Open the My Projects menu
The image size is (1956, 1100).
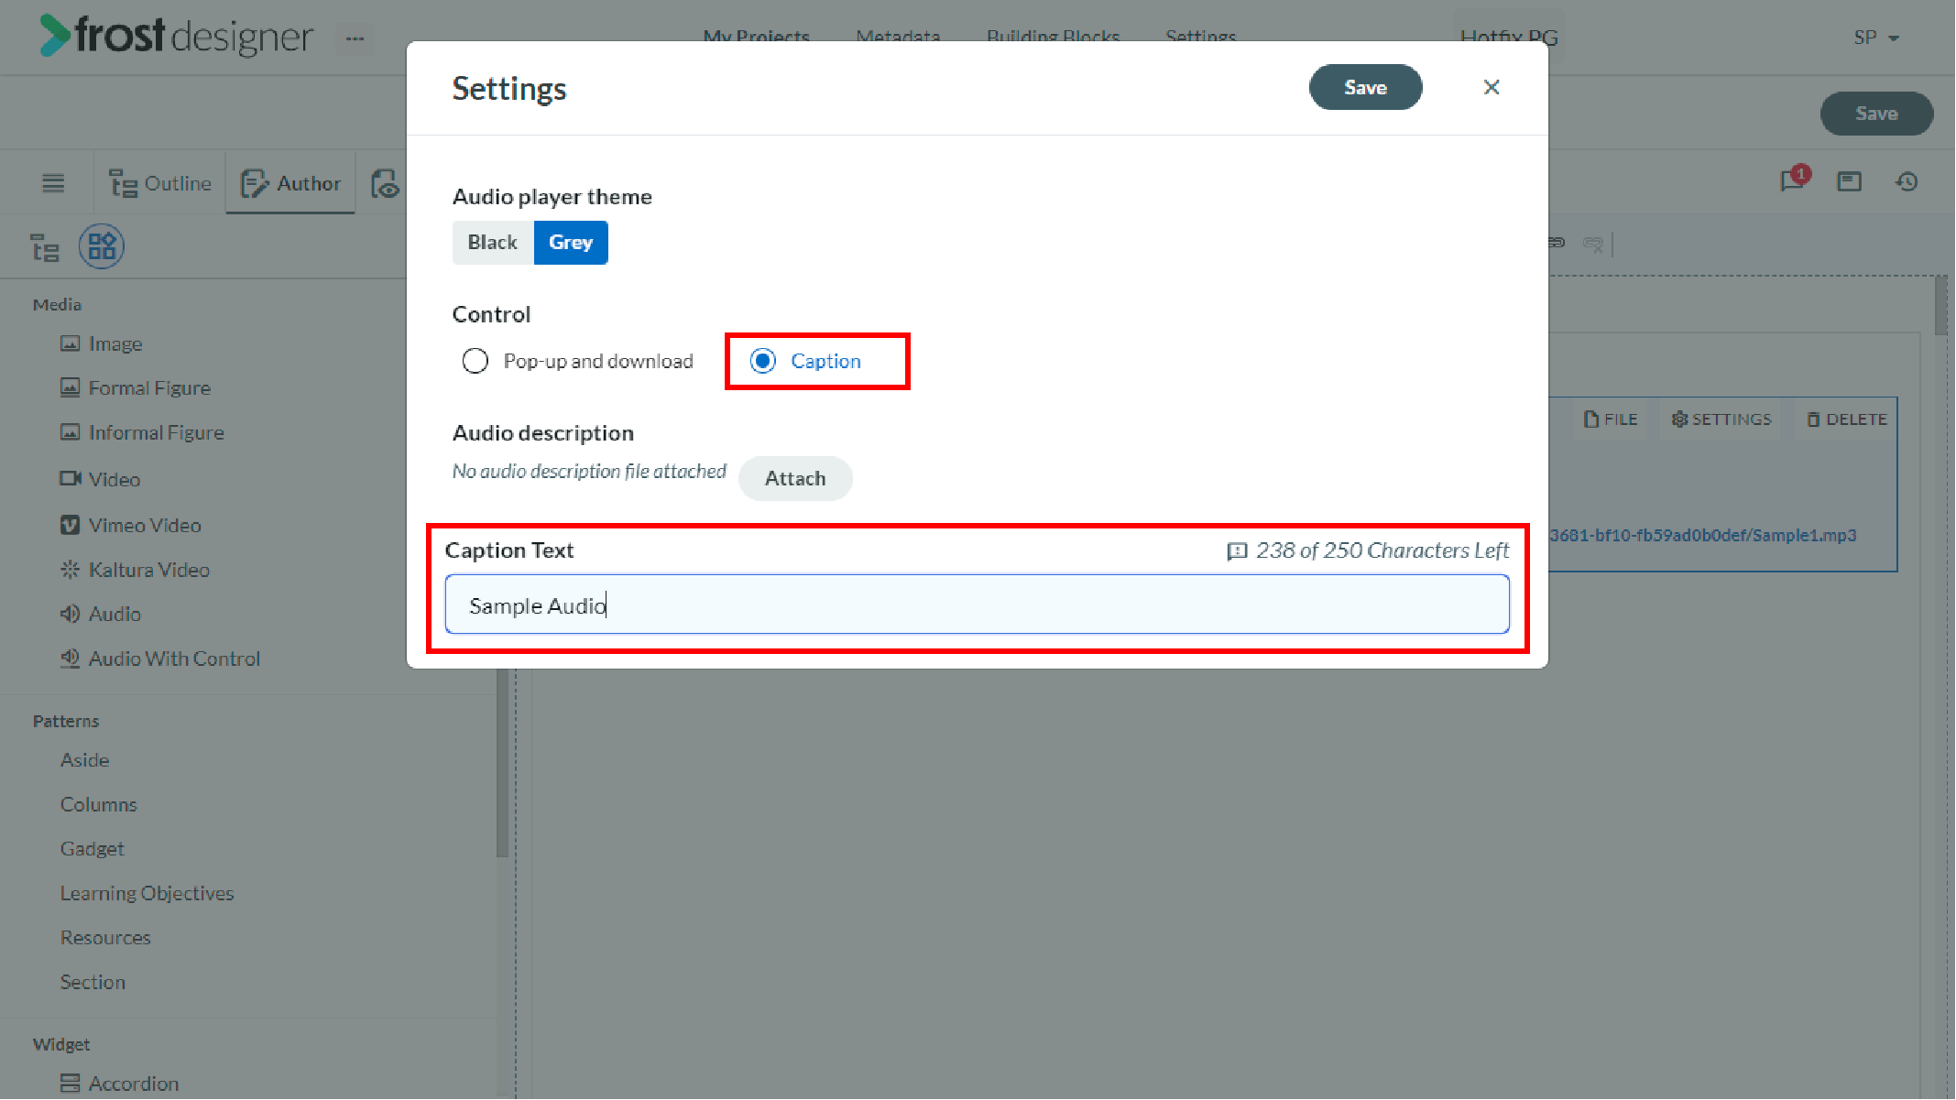pos(757,37)
